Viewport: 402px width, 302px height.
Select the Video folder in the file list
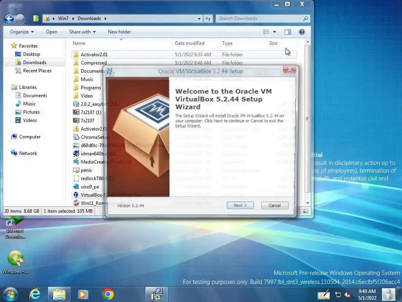[87, 96]
